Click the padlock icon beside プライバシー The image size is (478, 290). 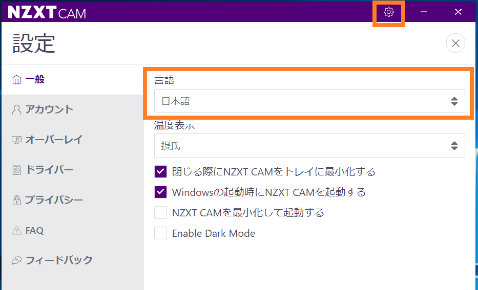pos(16,200)
